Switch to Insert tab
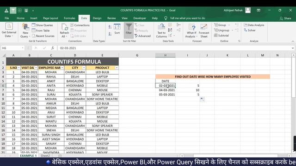296x166 pixels. pyautogui.click(x=34, y=18)
